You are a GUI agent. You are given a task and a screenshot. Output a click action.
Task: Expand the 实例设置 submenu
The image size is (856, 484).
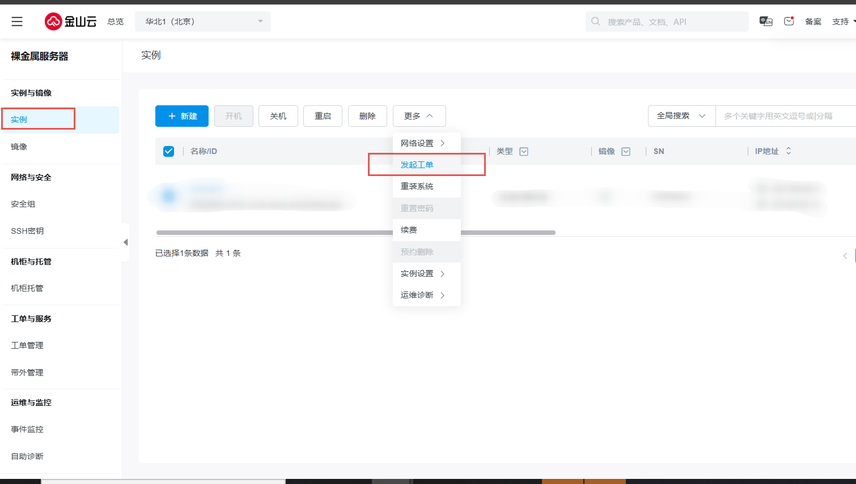click(426, 273)
